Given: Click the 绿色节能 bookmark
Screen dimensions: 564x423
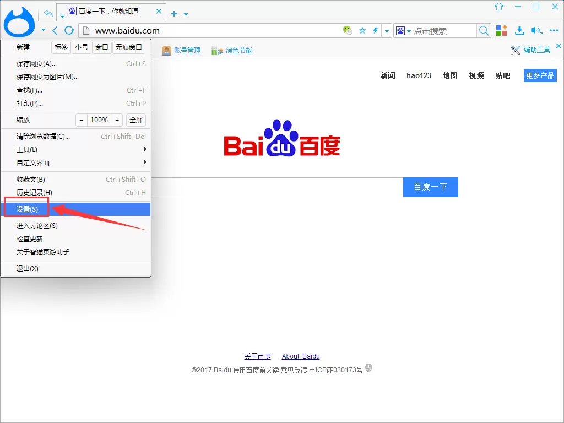Looking at the screenshot, I should pyautogui.click(x=232, y=50).
